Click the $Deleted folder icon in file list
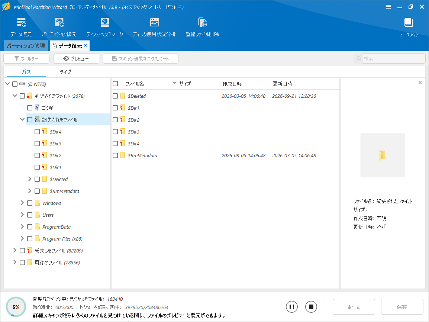The width and height of the screenshot is (429, 322). (x=123, y=96)
